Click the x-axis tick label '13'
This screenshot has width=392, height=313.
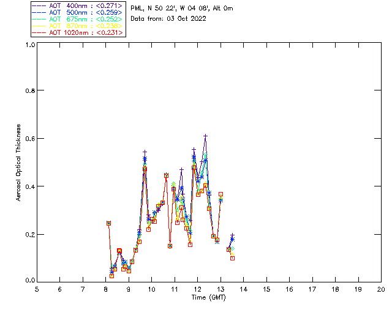click(221, 289)
